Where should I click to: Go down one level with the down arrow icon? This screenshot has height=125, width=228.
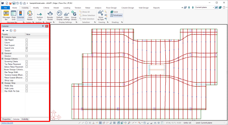pyautogui.click(x=193, y=8)
